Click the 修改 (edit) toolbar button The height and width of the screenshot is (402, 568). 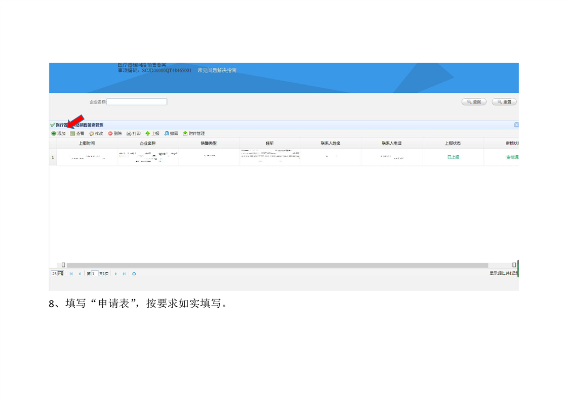pyautogui.click(x=96, y=133)
